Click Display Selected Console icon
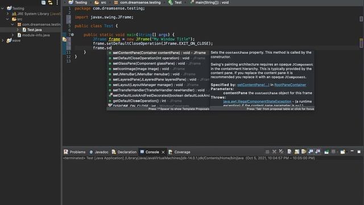 click(333, 152)
